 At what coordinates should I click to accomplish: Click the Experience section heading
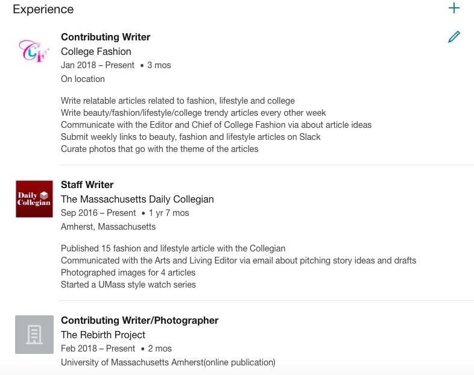coord(43,10)
